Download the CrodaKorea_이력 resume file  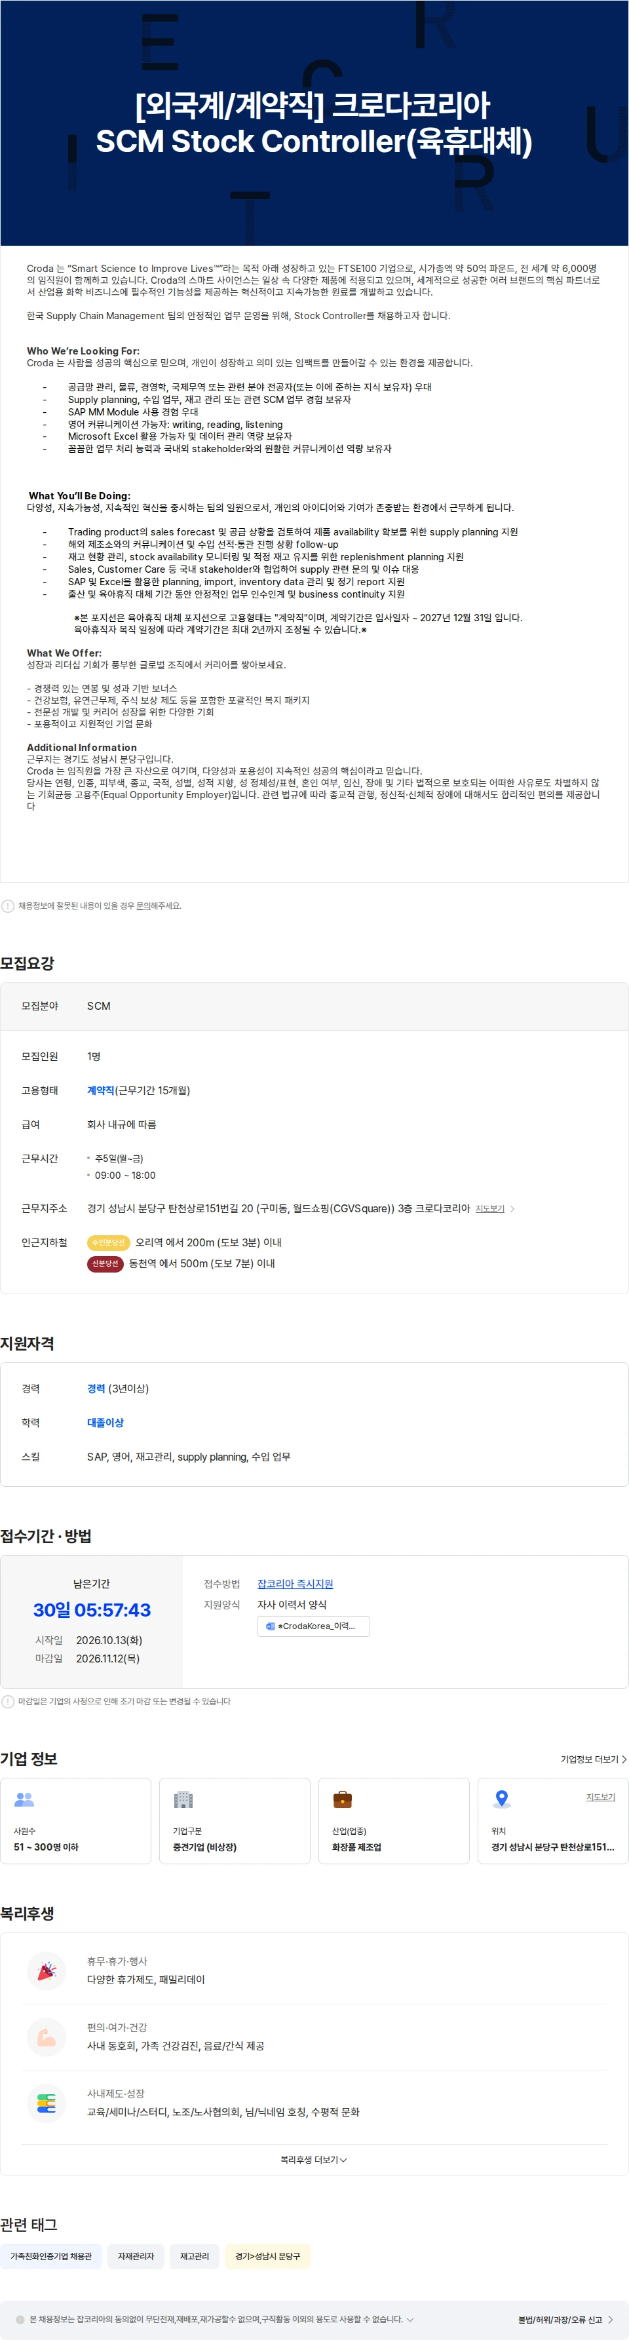(x=313, y=1626)
